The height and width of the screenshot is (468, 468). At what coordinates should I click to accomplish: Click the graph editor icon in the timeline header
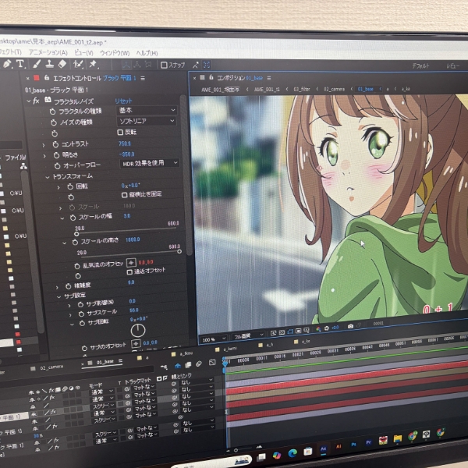212,363
